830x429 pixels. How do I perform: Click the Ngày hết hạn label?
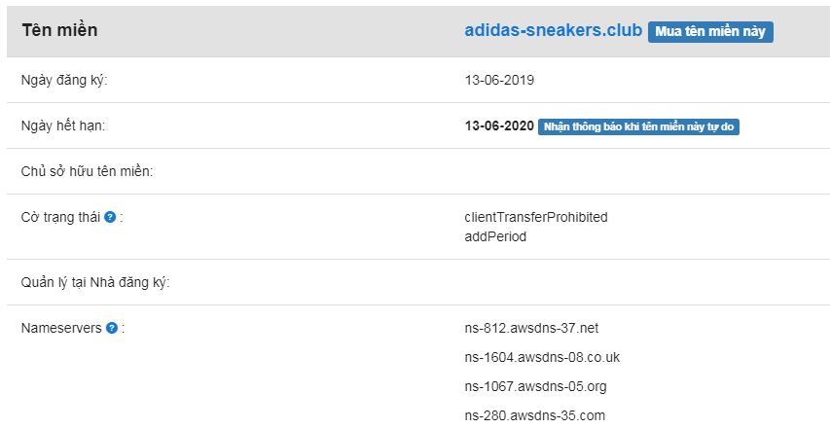(x=63, y=125)
